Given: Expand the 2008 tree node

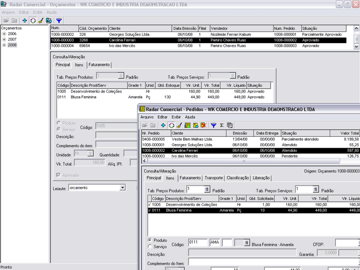Looking at the screenshot, I should tap(4, 45).
